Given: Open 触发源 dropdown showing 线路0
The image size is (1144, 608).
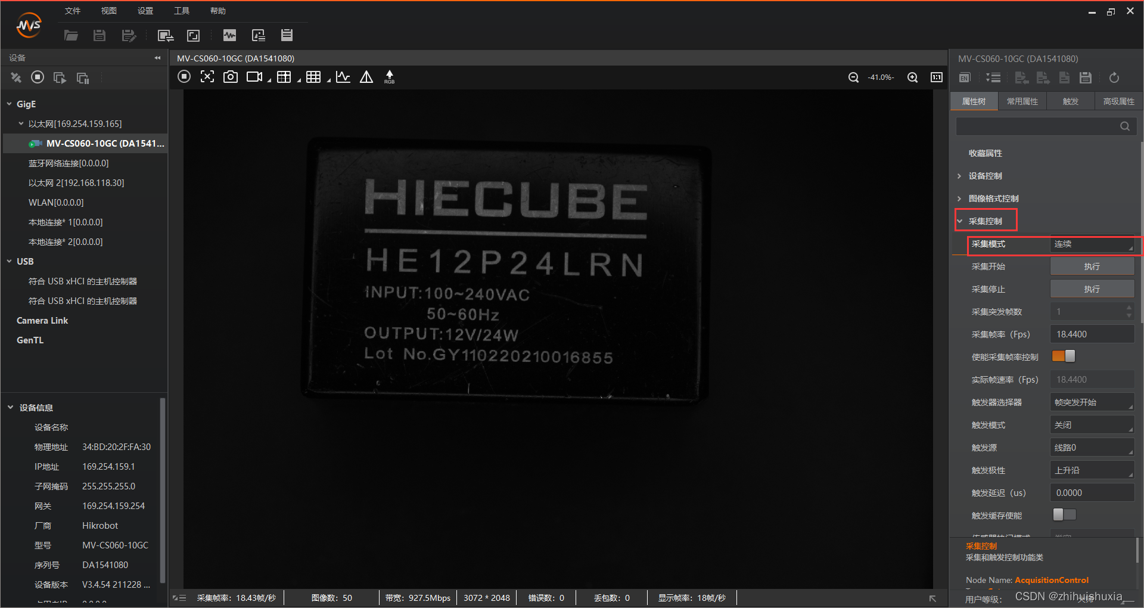Looking at the screenshot, I should point(1092,448).
